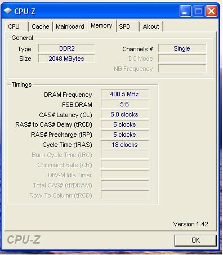Close the CPU-Z window
The image size is (223, 255).
point(212,11)
